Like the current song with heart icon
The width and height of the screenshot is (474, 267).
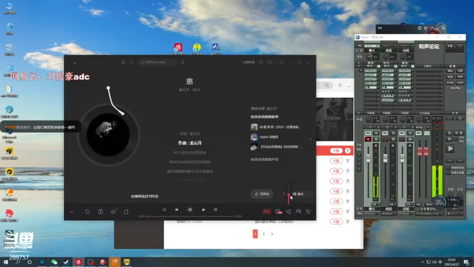[87, 212]
